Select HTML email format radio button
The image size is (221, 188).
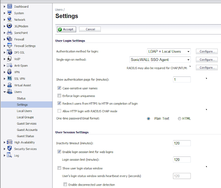click(x=179, y=118)
